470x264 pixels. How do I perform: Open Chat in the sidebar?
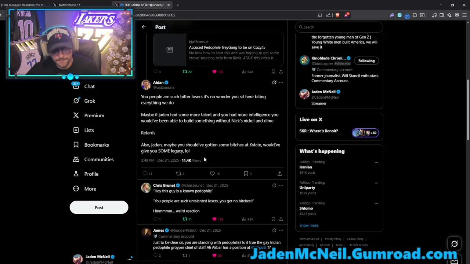pyautogui.click(x=84, y=86)
